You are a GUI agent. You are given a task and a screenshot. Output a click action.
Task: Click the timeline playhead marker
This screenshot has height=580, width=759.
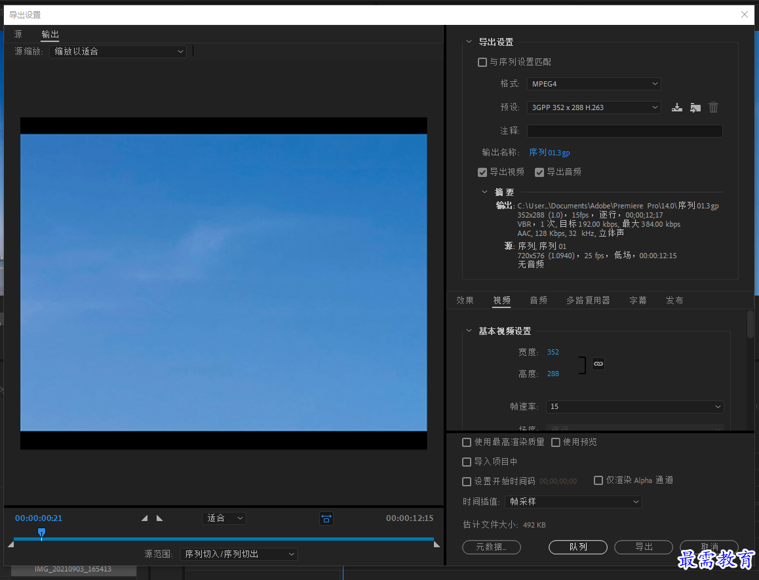pos(42,533)
